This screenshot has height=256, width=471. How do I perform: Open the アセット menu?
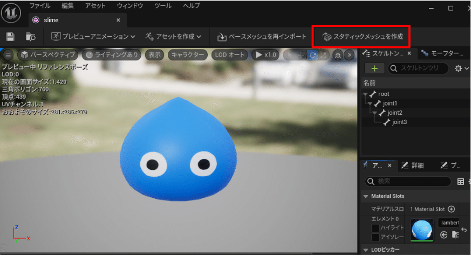95,6
